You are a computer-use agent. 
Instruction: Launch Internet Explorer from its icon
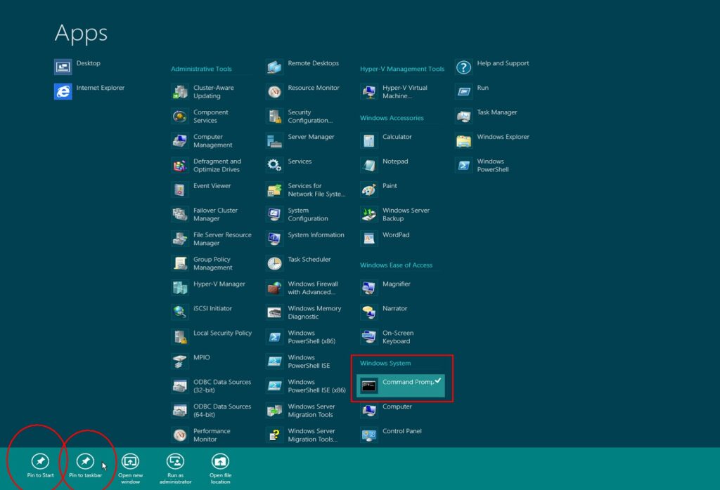(x=63, y=92)
